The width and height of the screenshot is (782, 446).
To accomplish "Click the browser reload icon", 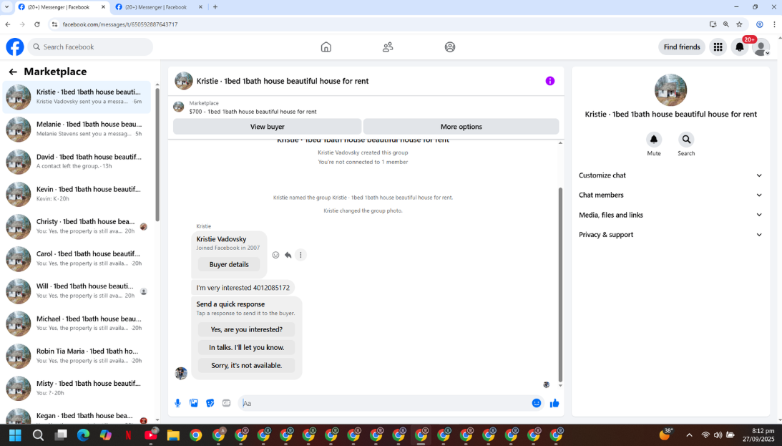I will 37,24.
